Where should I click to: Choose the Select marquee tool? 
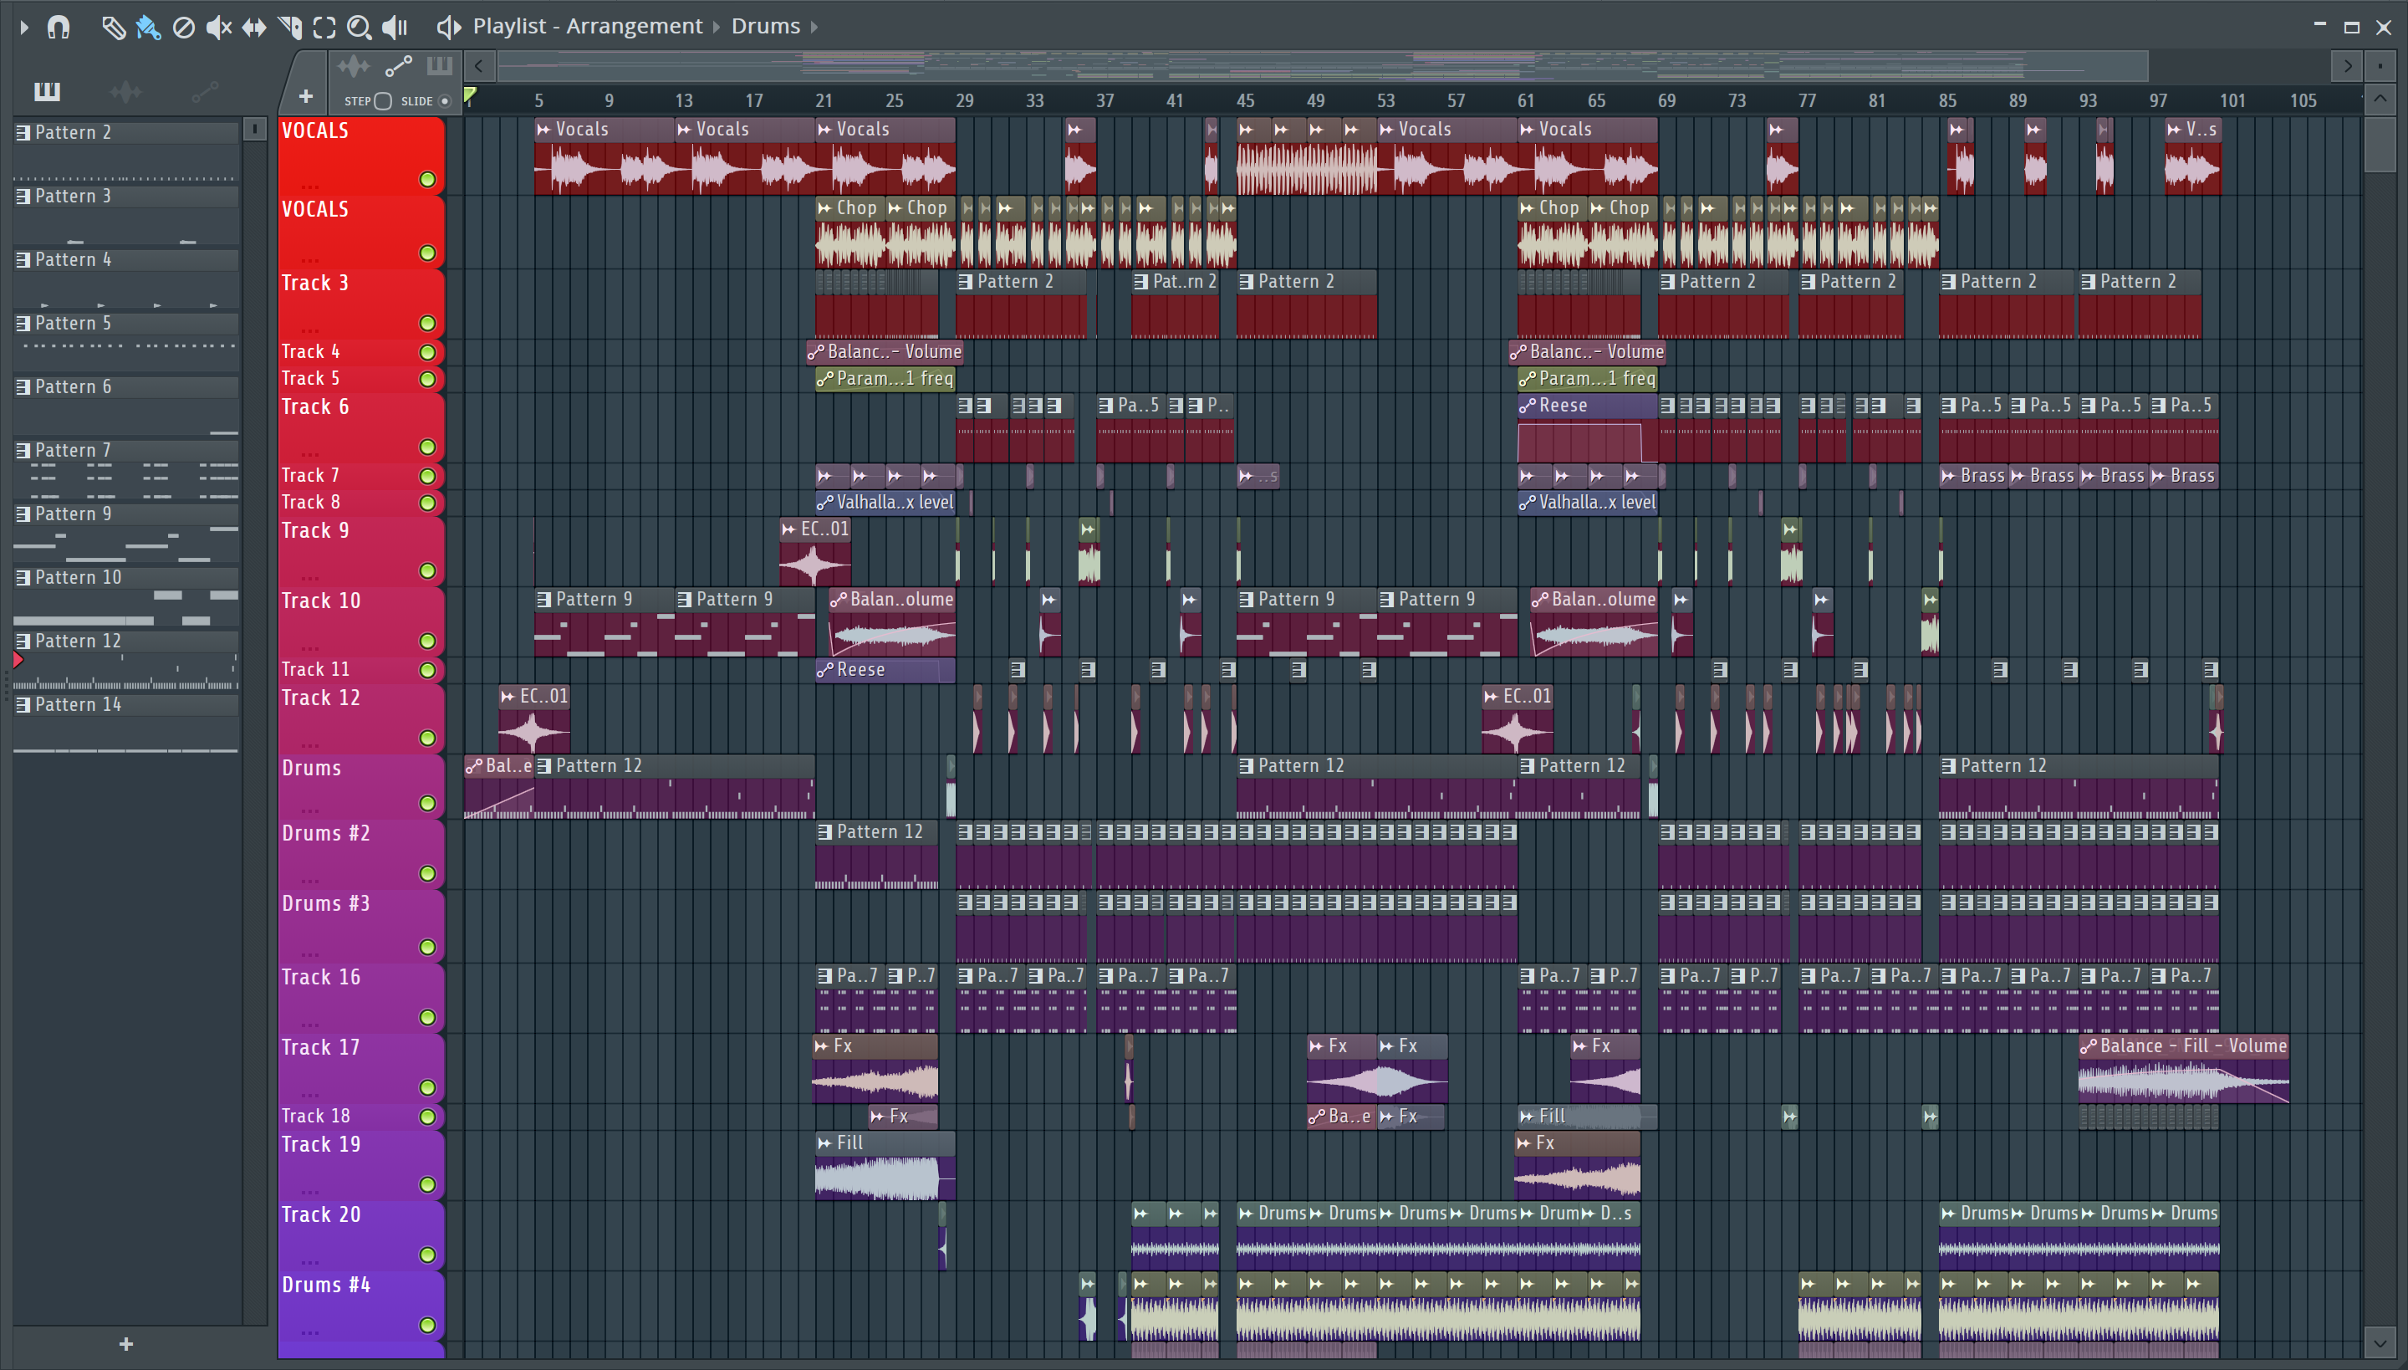[x=324, y=28]
